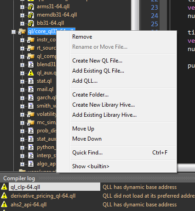Viewport: 195px width, 211px height.
Task: Click the warning icon beside ql_aux.ql
Action: 31,73
